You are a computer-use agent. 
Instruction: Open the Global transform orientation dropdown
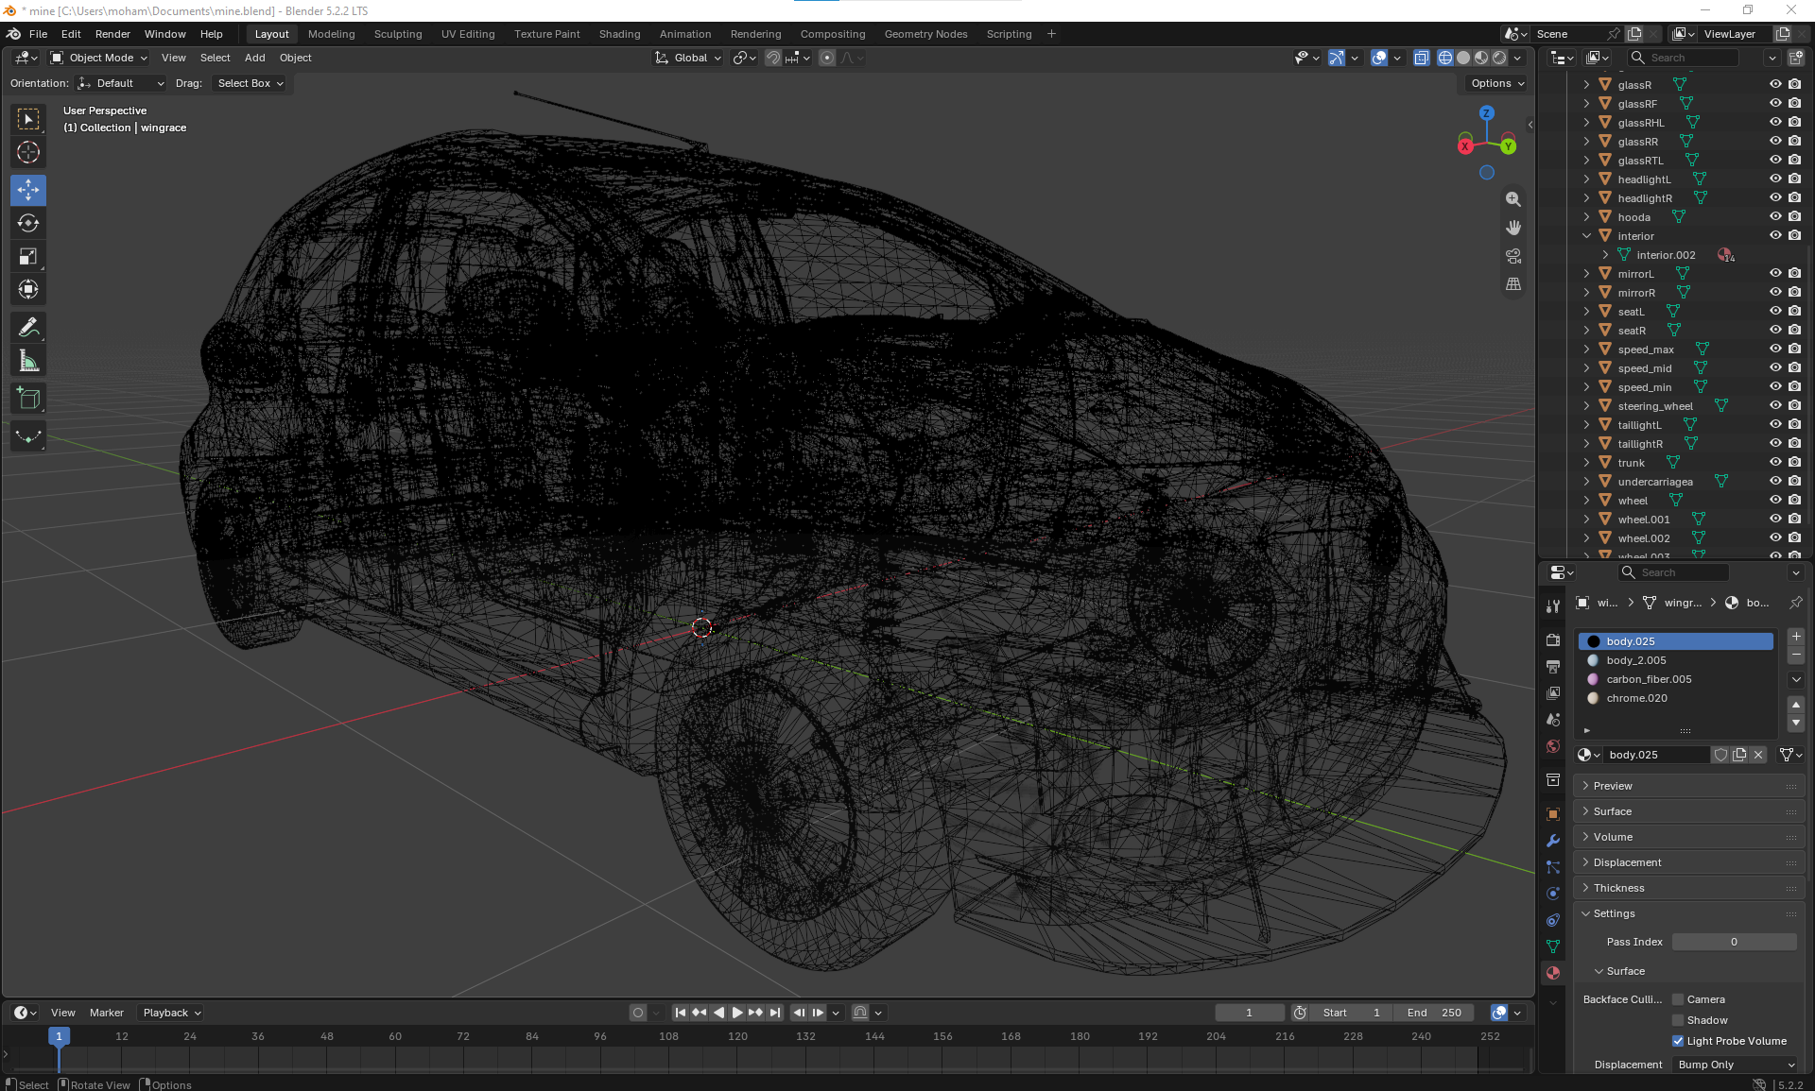[x=689, y=58]
